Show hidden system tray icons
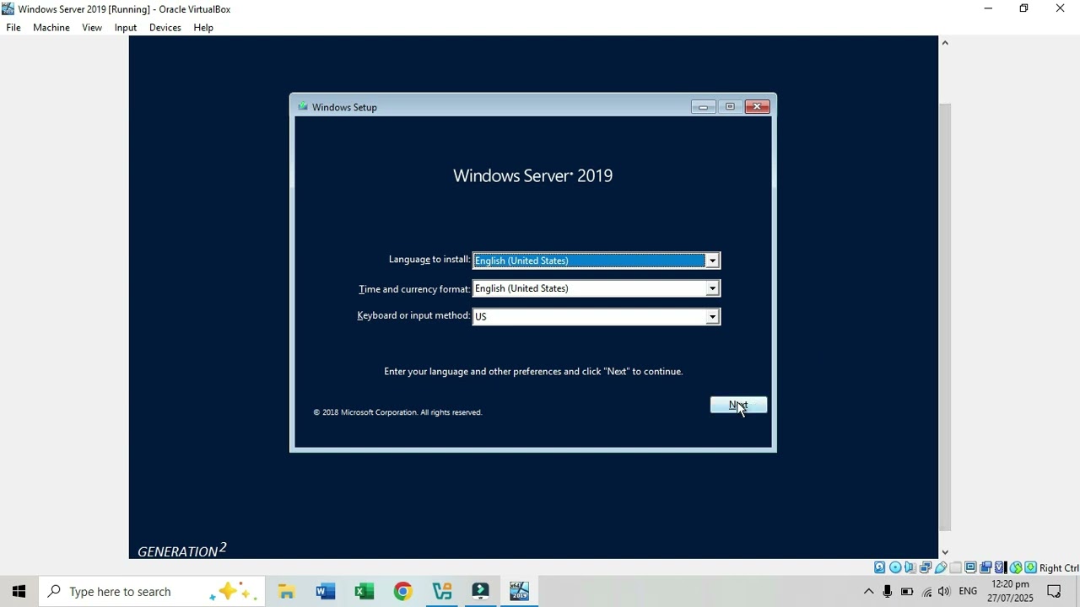The height and width of the screenshot is (607, 1080). [x=868, y=592]
